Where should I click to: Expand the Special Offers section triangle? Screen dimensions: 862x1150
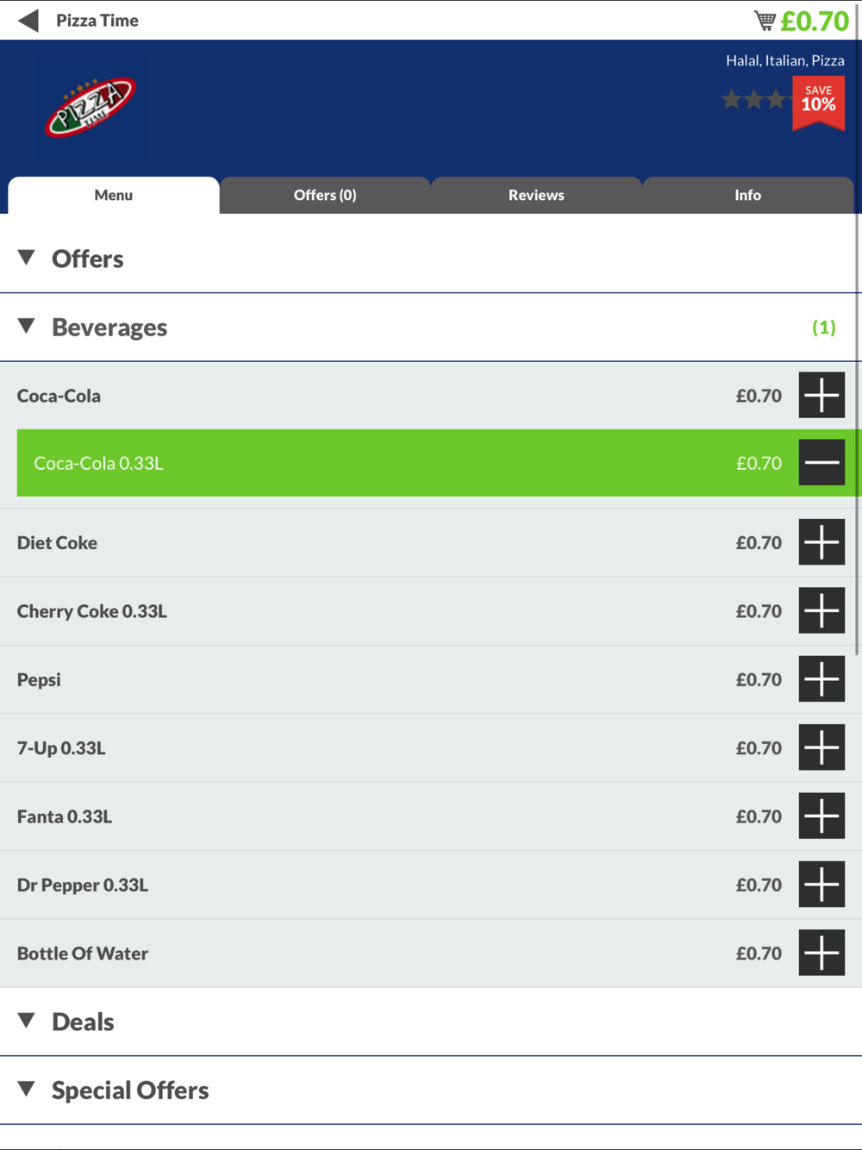pos(27,1089)
